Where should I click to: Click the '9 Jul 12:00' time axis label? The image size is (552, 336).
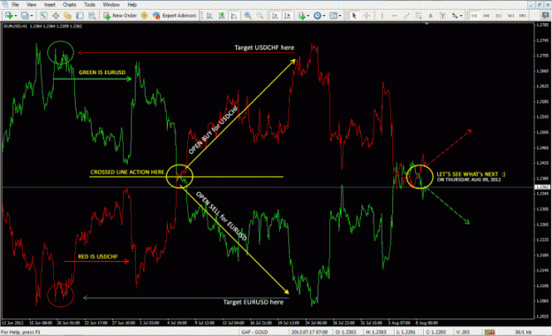coord(205,323)
